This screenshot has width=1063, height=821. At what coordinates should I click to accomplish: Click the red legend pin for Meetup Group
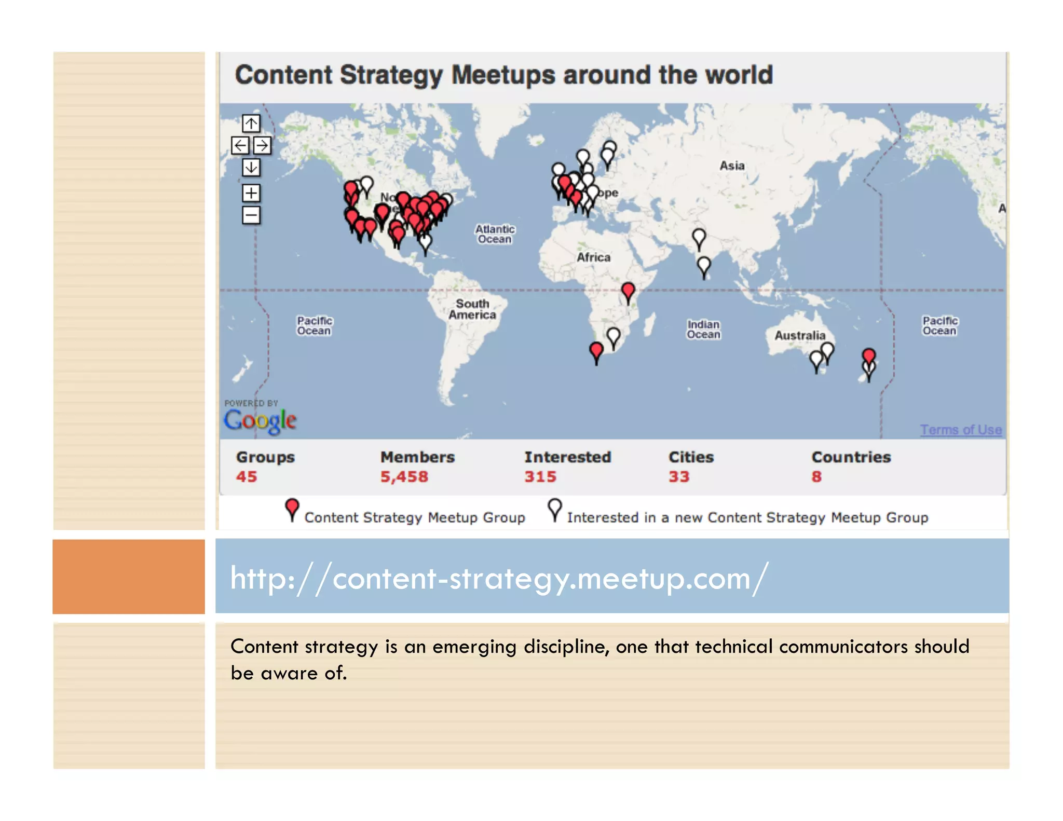coord(292,507)
